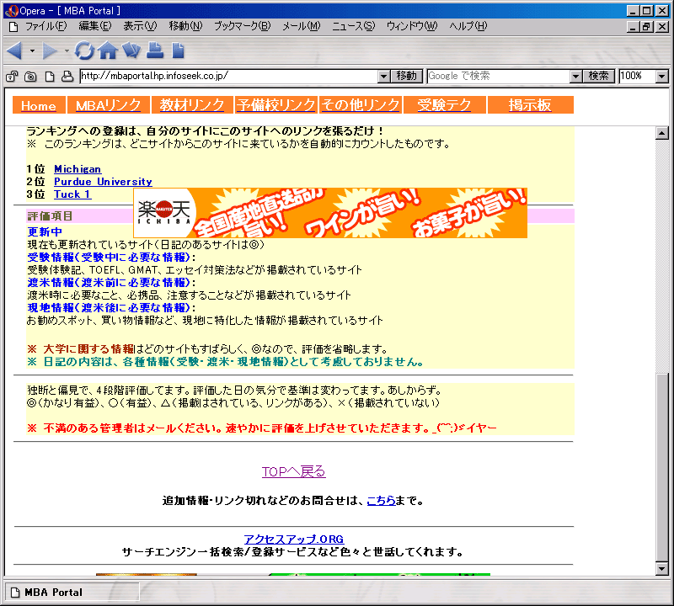Select the 予備校リンク navigation tab
The width and height of the screenshot is (674, 606).
point(276,105)
